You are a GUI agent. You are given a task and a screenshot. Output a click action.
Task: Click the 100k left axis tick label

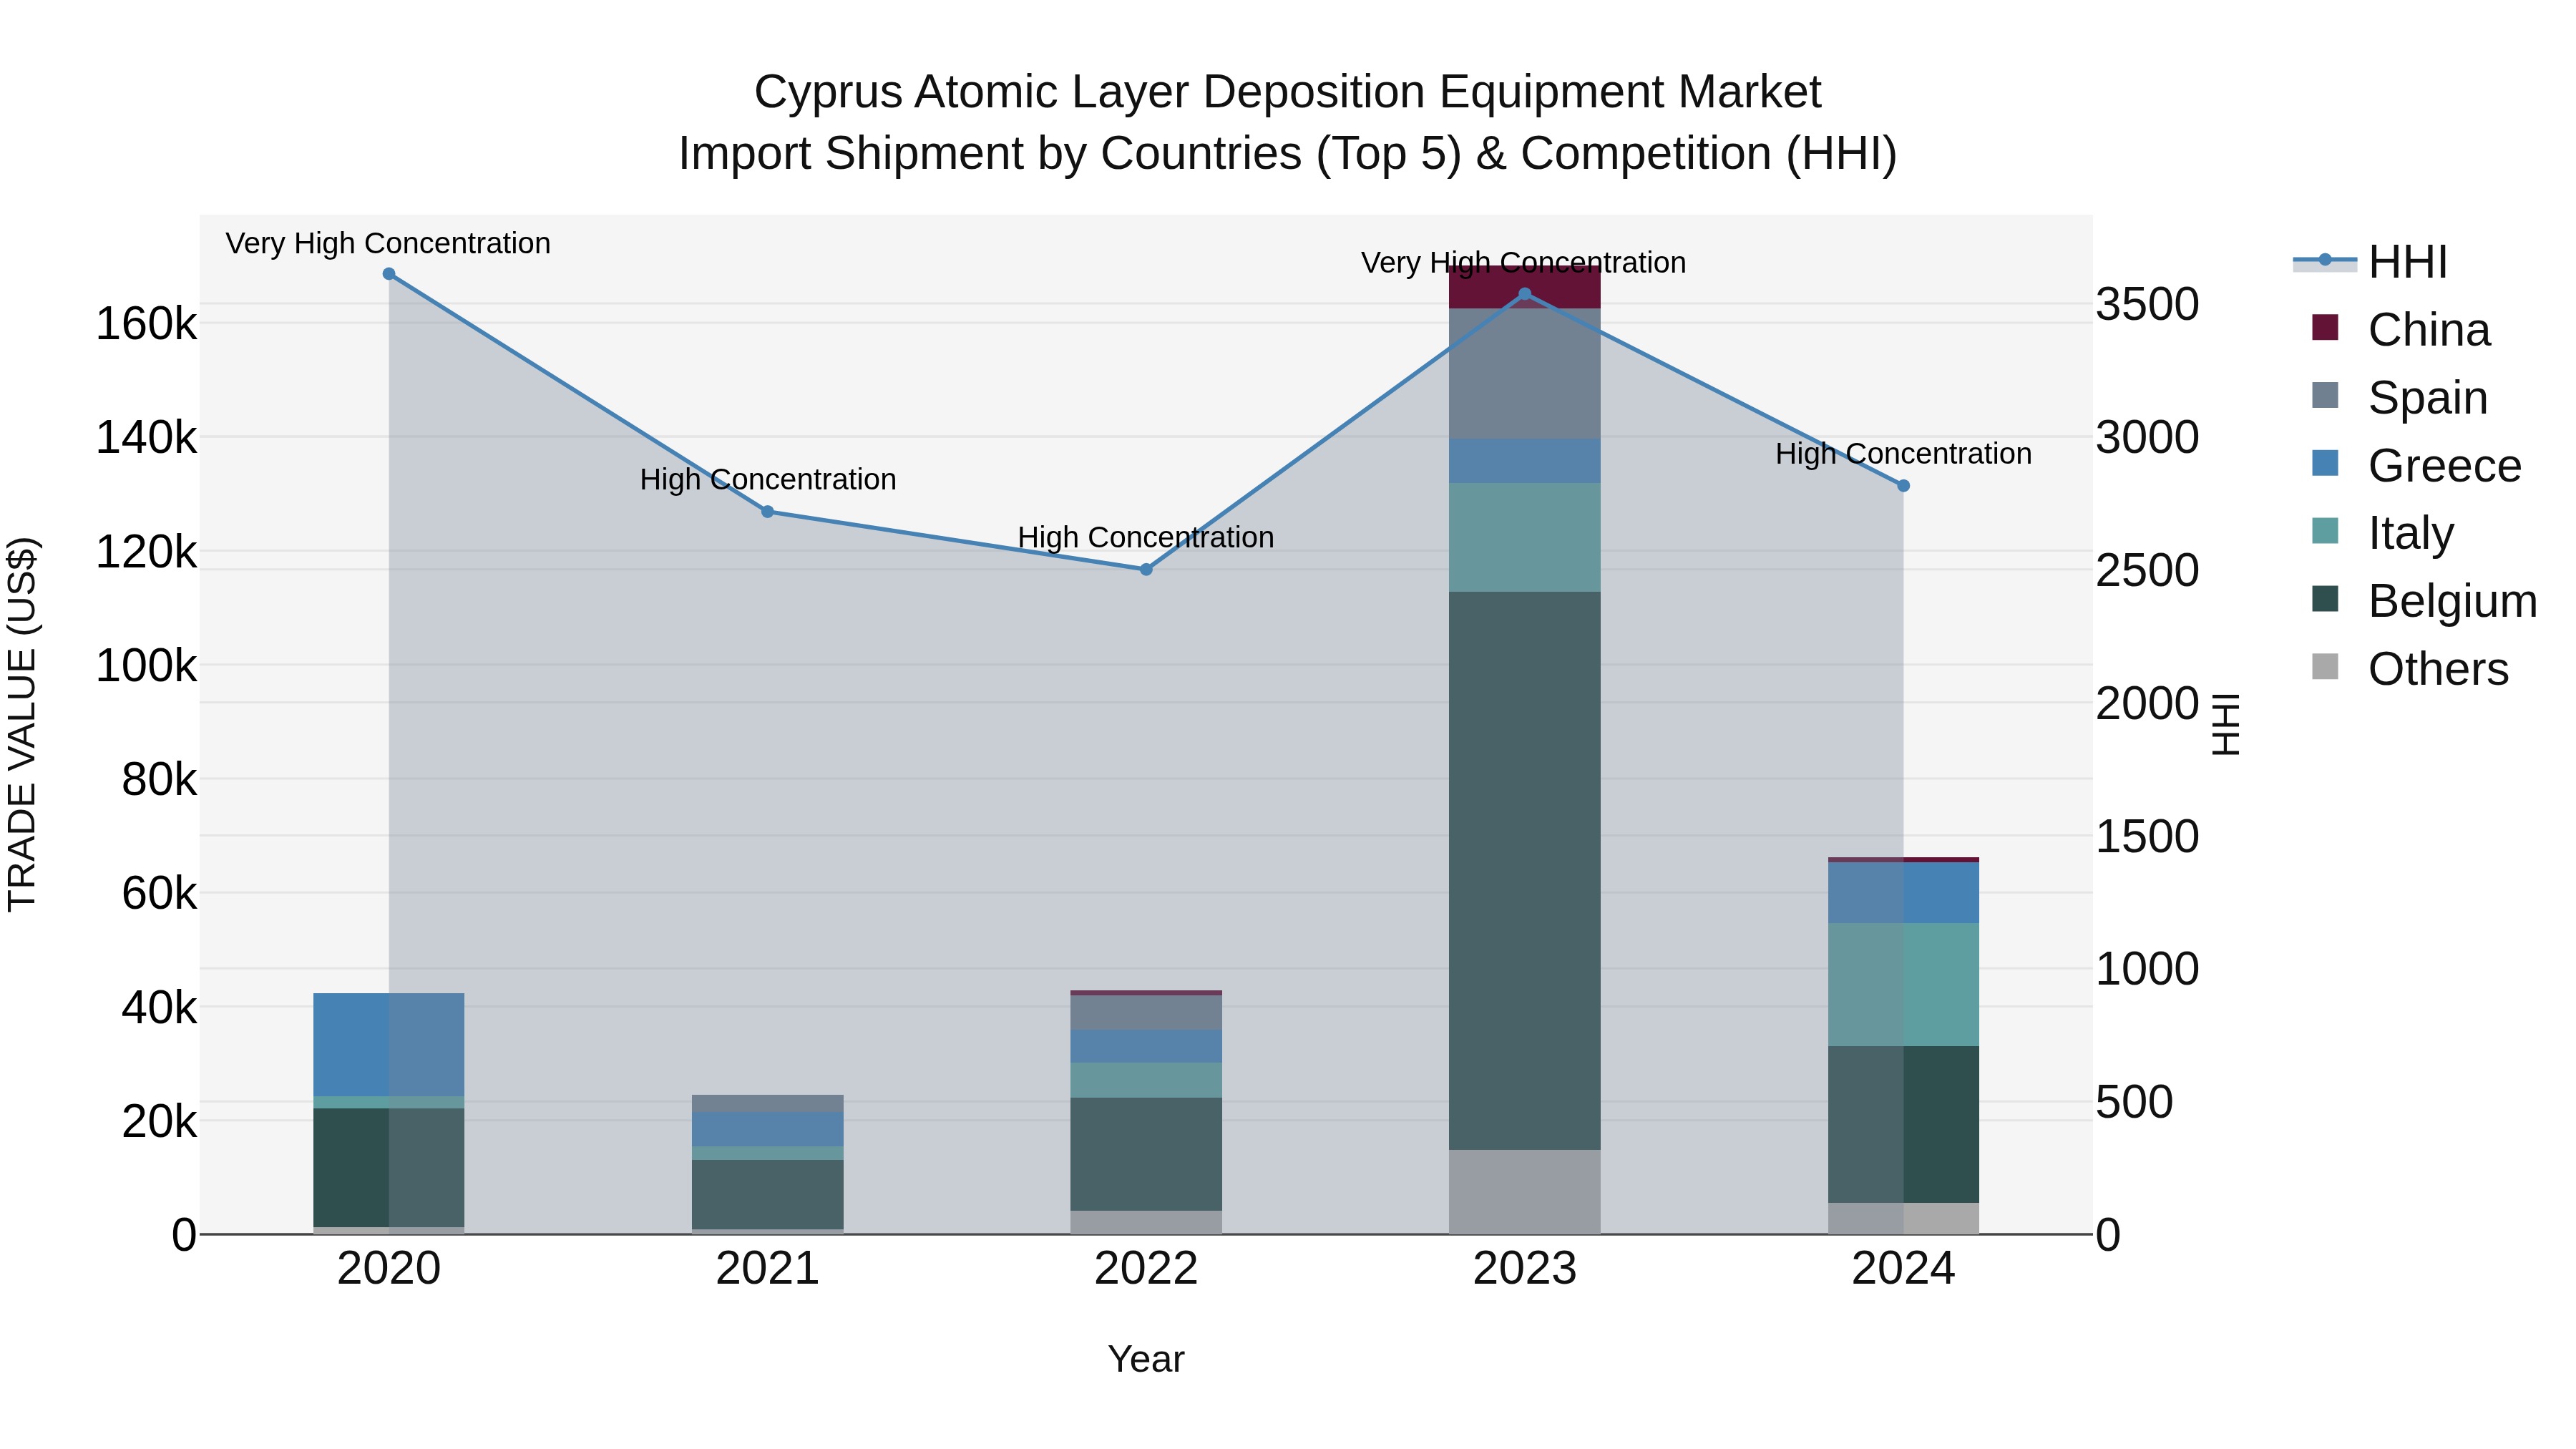click(146, 666)
